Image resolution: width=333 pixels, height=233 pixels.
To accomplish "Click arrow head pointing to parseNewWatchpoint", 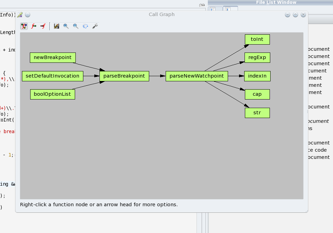I will click(163, 76).
